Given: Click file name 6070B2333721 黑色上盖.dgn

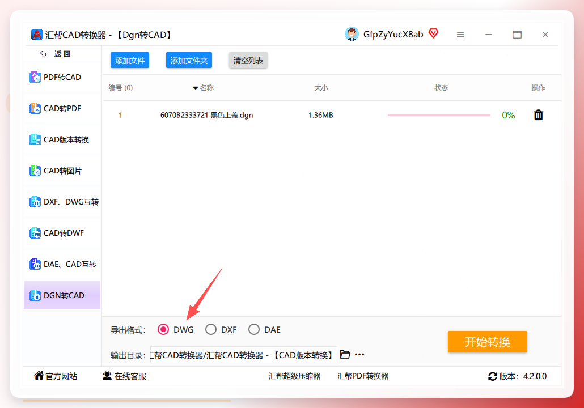Looking at the screenshot, I should 207,115.
